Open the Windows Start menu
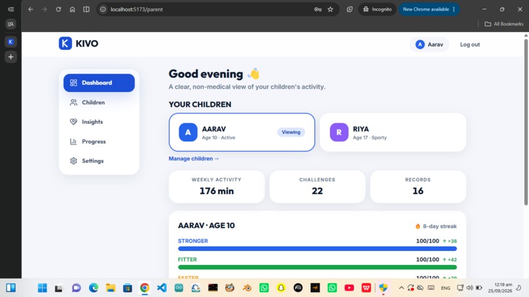Image resolution: width=529 pixels, height=297 pixels. coord(42,288)
